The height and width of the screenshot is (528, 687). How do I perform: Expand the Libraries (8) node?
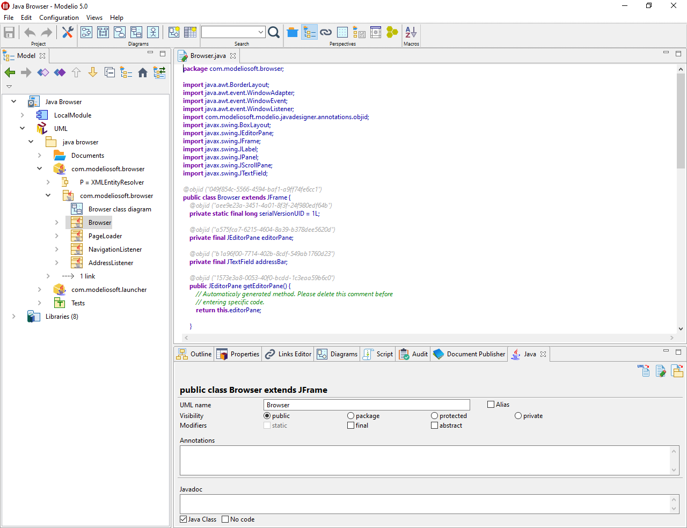click(x=14, y=316)
